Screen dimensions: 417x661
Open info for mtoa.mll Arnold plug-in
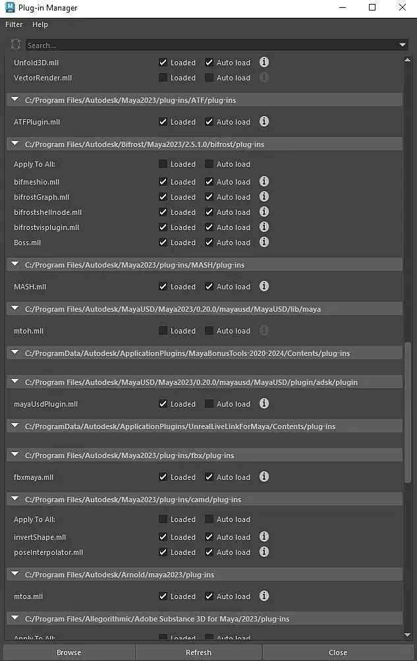[264, 596]
